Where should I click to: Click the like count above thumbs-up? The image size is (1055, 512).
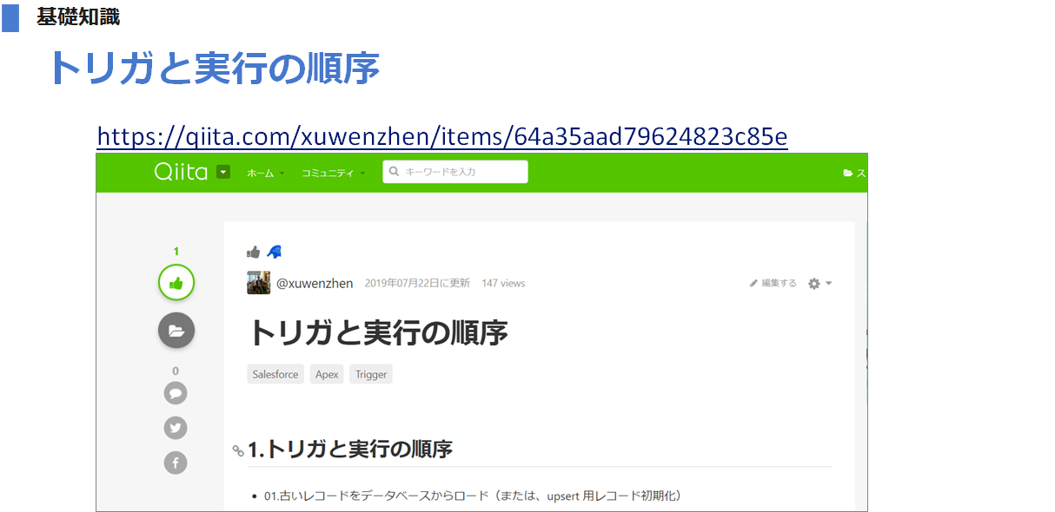[x=176, y=252]
